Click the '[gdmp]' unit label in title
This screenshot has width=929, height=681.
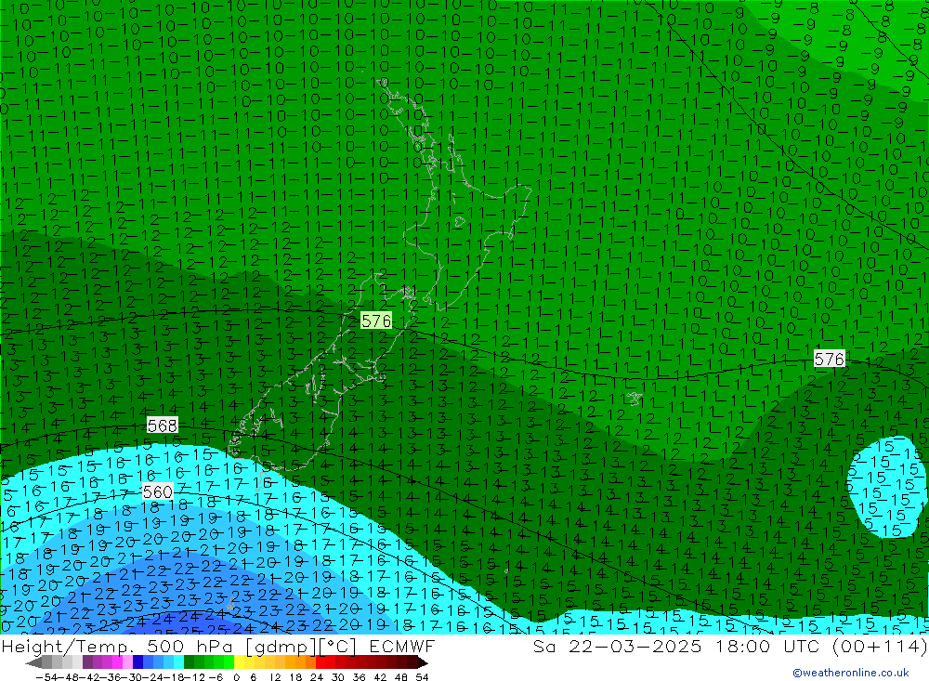point(281,646)
